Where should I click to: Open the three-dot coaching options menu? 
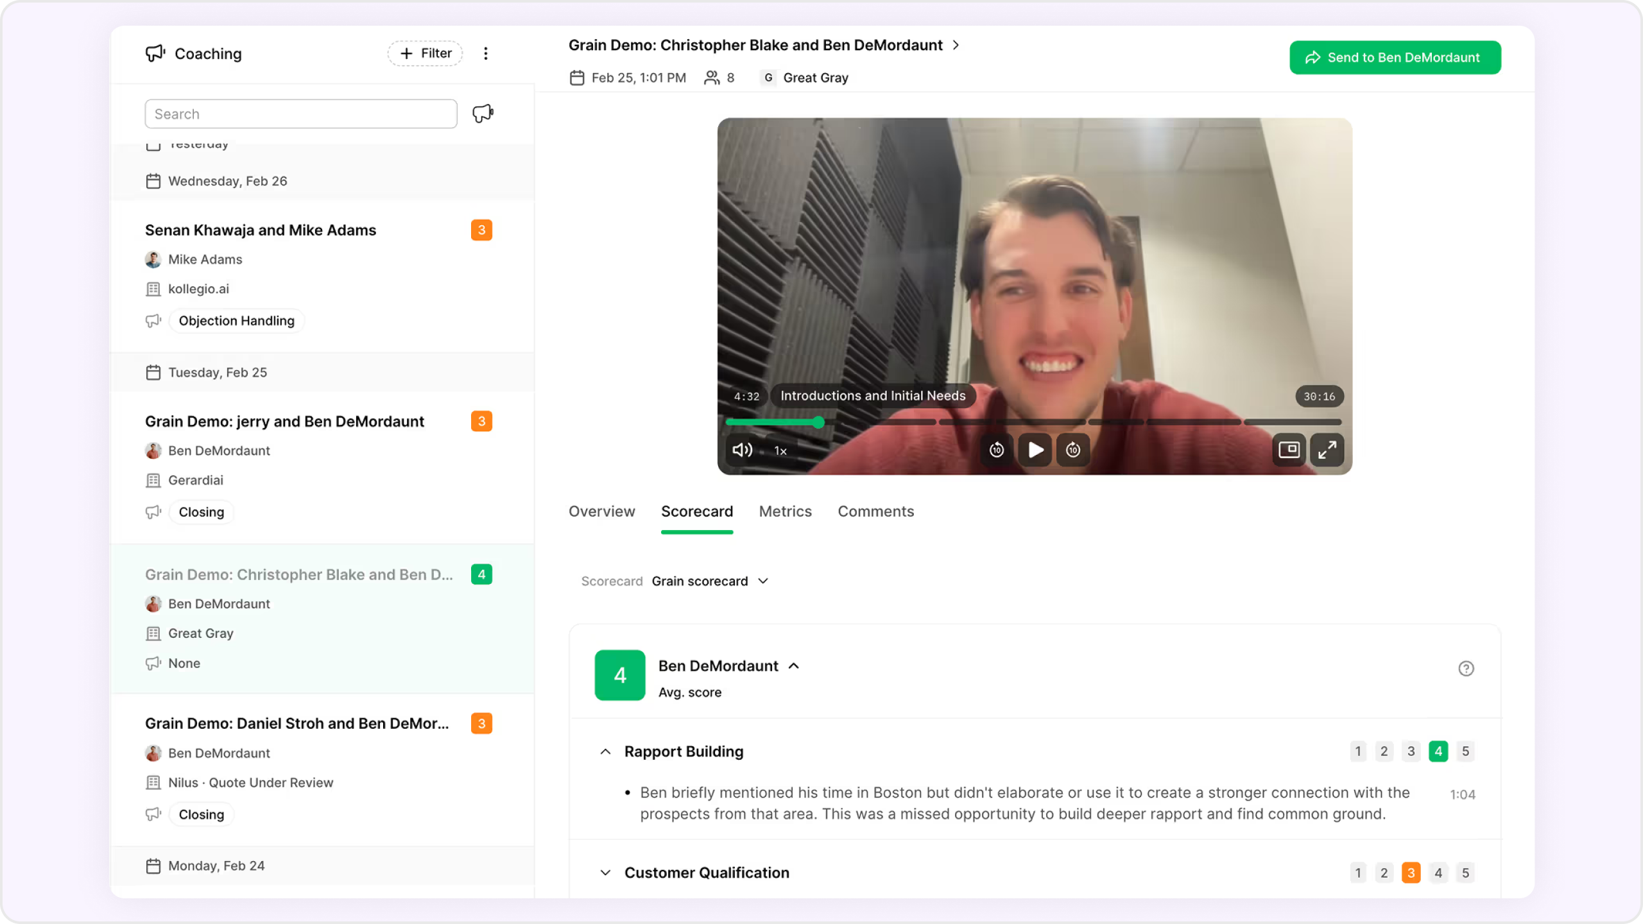tap(486, 53)
